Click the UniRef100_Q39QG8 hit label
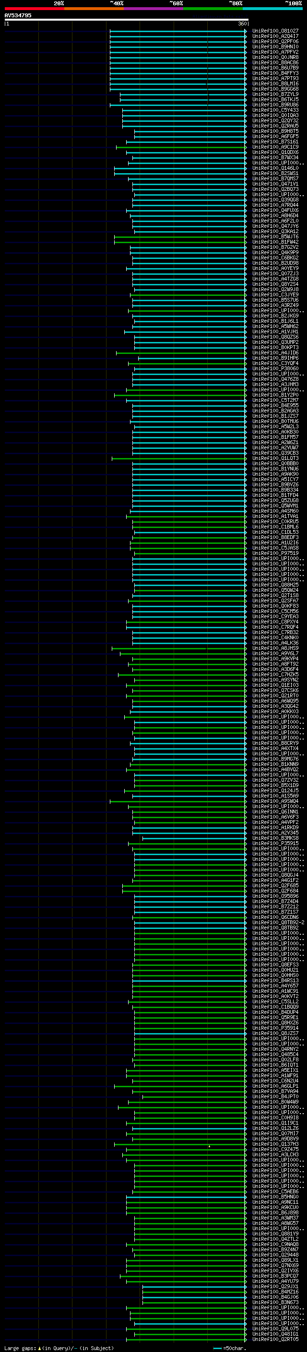Screen dimensions: 307x1352 coord(275,200)
